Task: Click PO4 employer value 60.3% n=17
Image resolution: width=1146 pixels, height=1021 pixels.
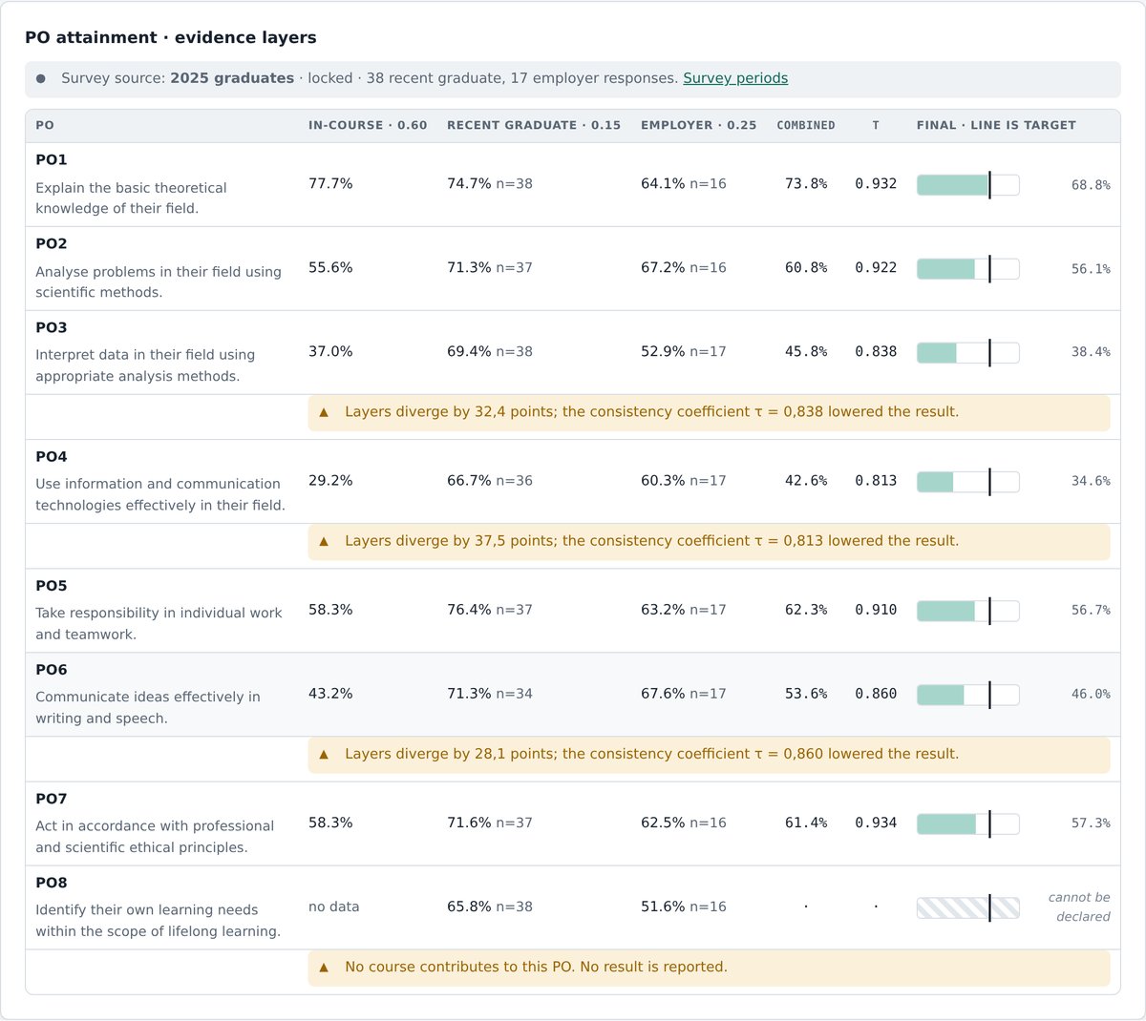Action: pyautogui.click(x=684, y=480)
